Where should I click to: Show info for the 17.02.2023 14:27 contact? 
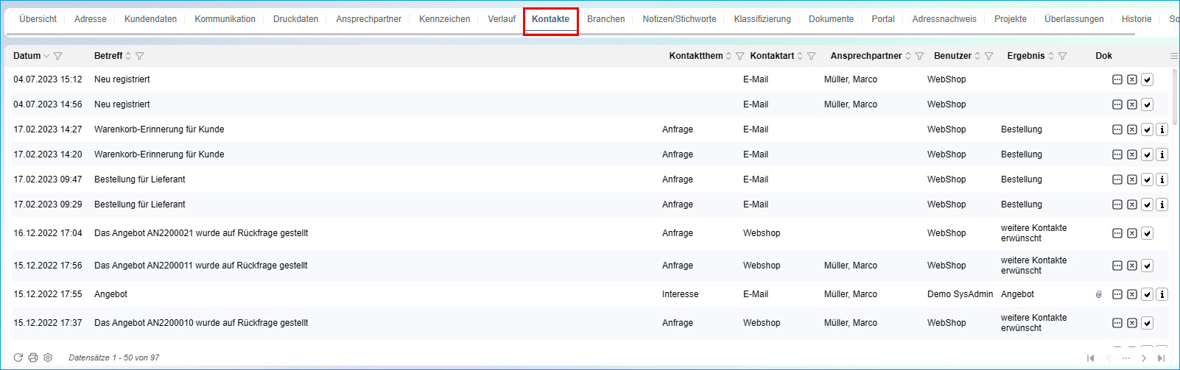pyautogui.click(x=1162, y=129)
